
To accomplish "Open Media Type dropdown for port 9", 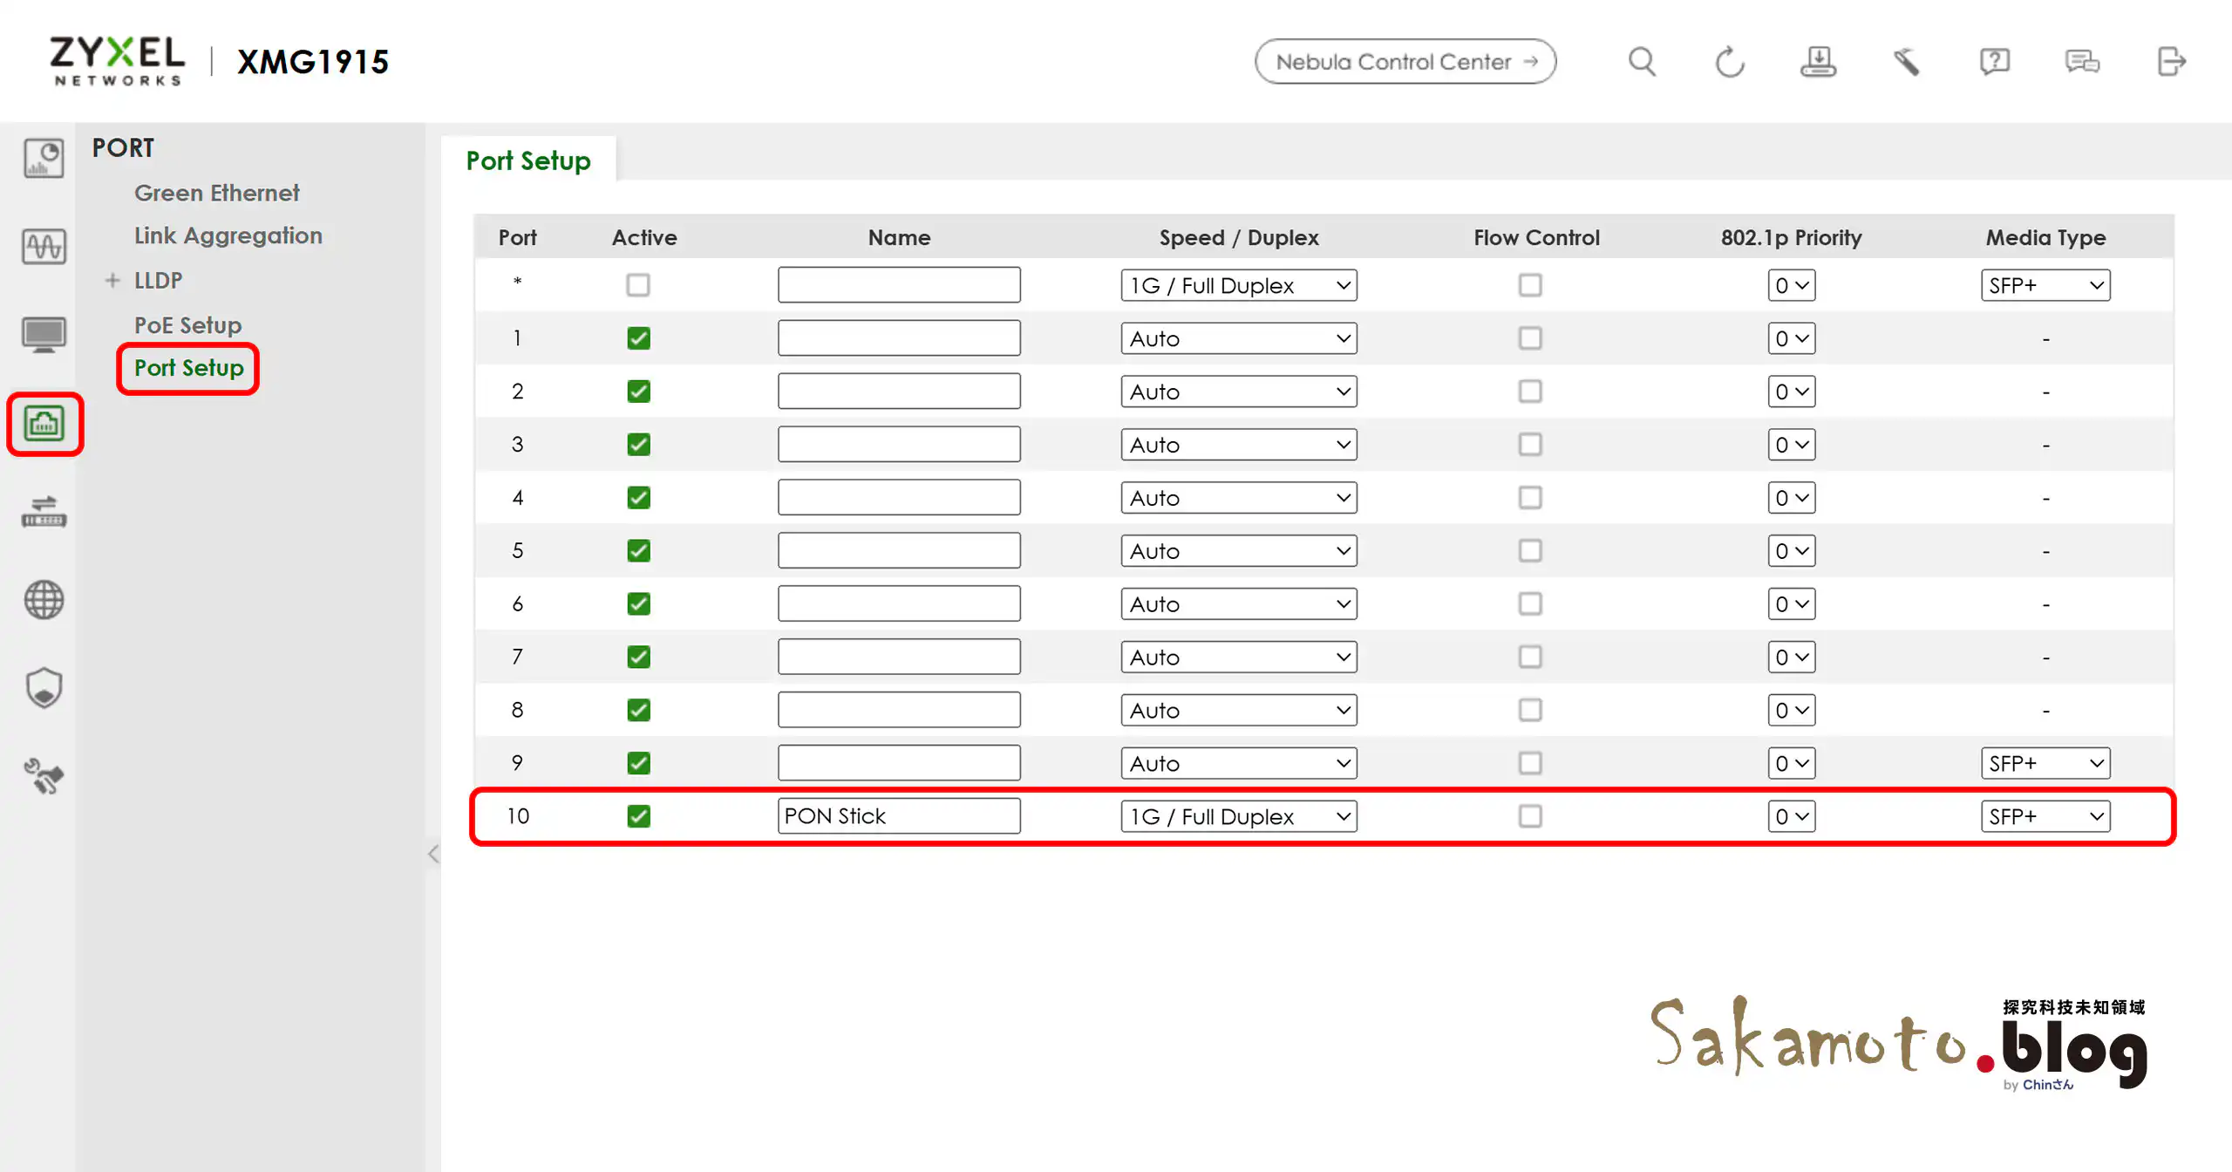I will coord(2045,763).
